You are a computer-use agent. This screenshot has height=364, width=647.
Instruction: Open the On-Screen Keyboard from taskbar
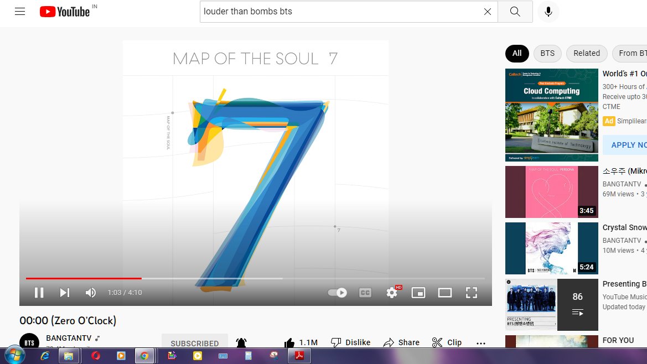pos(223,356)
